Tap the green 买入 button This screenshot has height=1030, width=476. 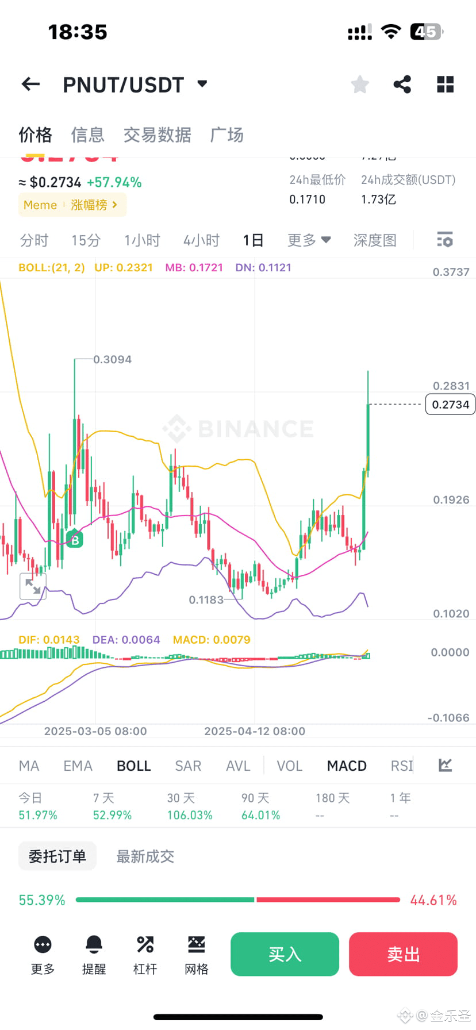[x=285, y=954]
